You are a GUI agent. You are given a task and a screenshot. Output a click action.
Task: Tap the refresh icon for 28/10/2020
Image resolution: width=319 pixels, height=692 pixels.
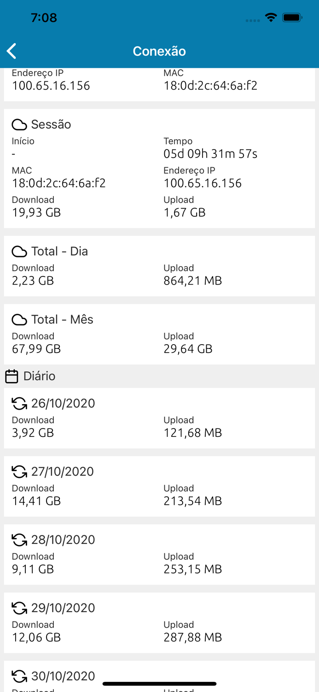[x=19, y=540]
